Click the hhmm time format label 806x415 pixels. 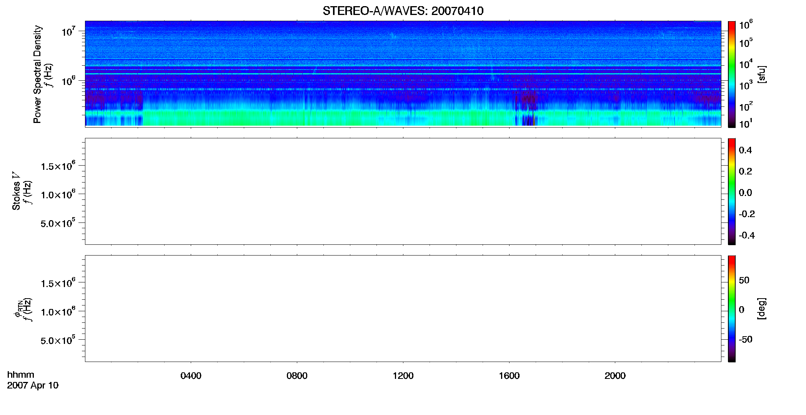(21, 375)
